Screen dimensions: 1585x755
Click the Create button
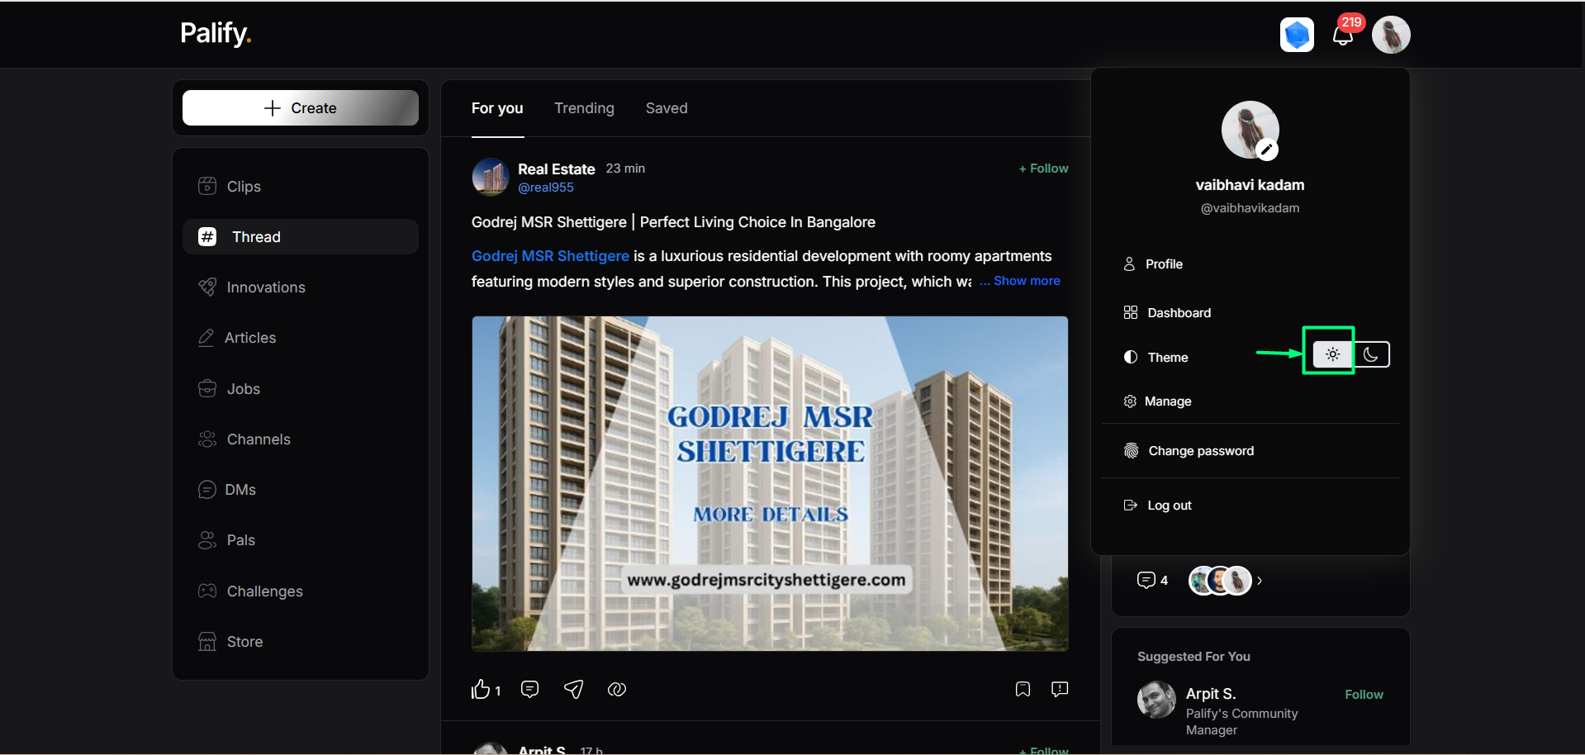click(300, 108)
